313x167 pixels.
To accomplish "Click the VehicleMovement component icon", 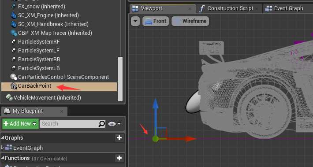I will point(9,98).
